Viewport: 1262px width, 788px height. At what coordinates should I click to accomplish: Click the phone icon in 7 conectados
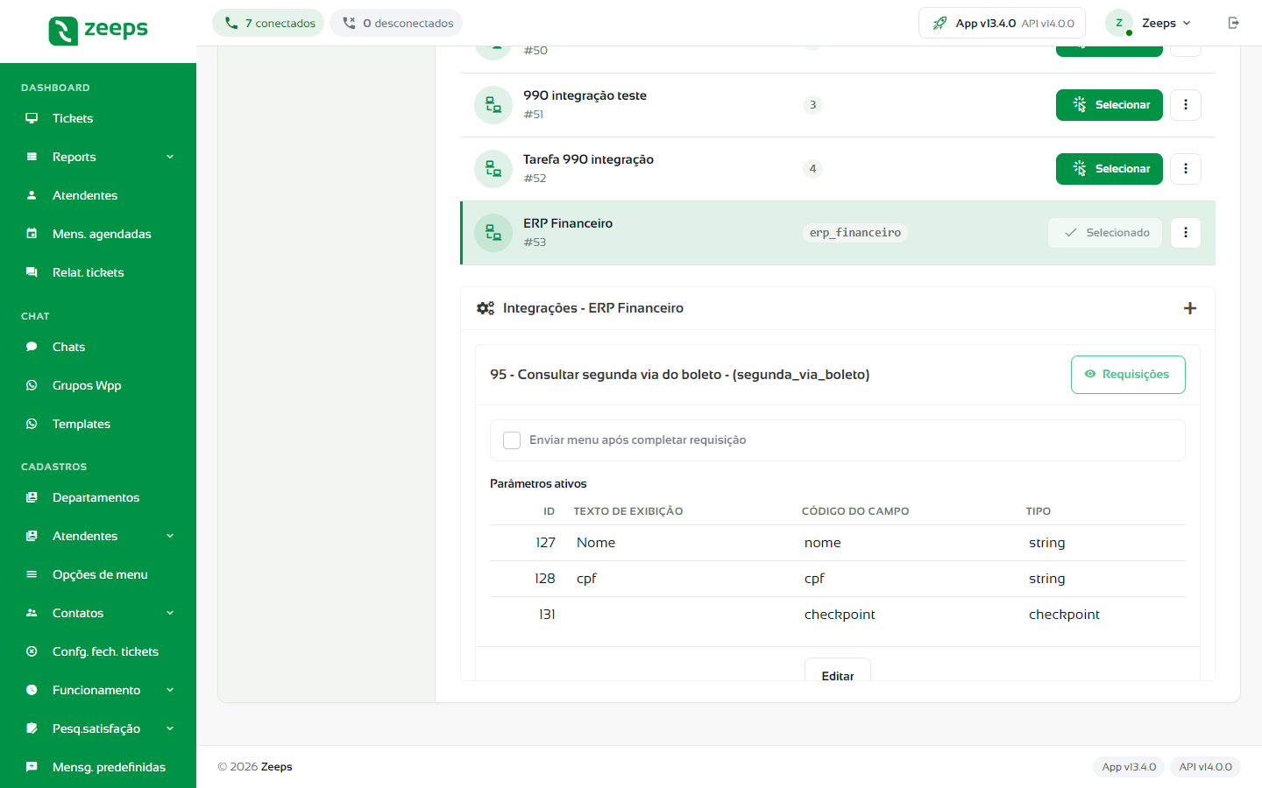231,23
